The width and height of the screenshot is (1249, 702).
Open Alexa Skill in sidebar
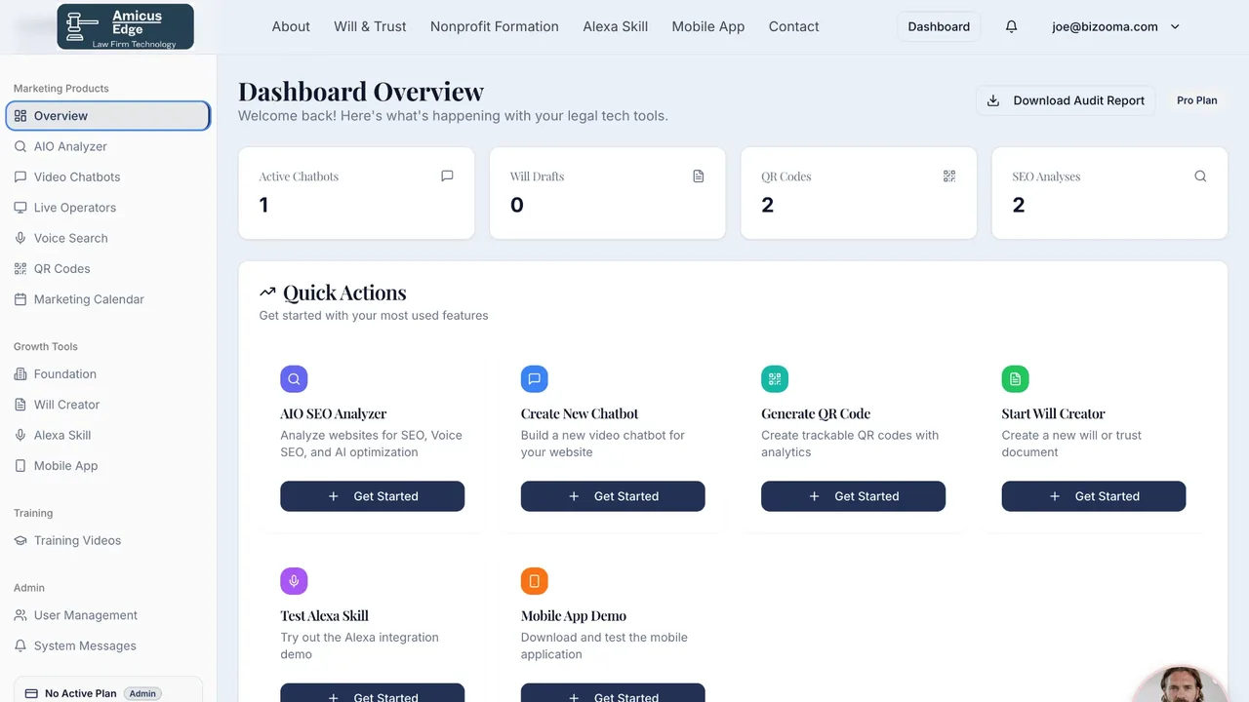point(108,435)
